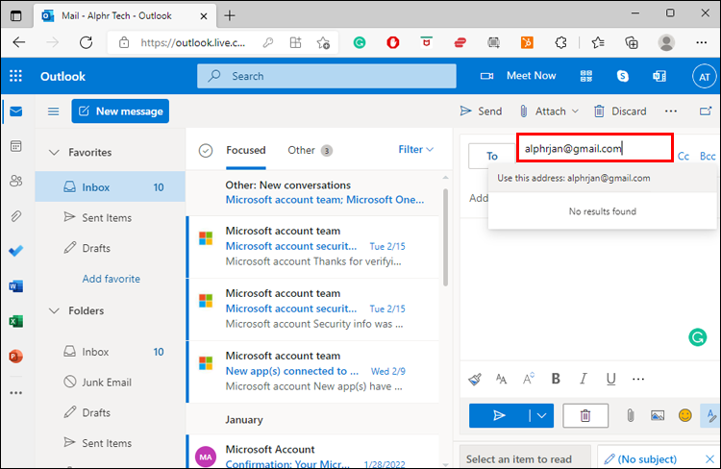
Task: Open Sent Items under Favorites
Action: tap(111, 217)
